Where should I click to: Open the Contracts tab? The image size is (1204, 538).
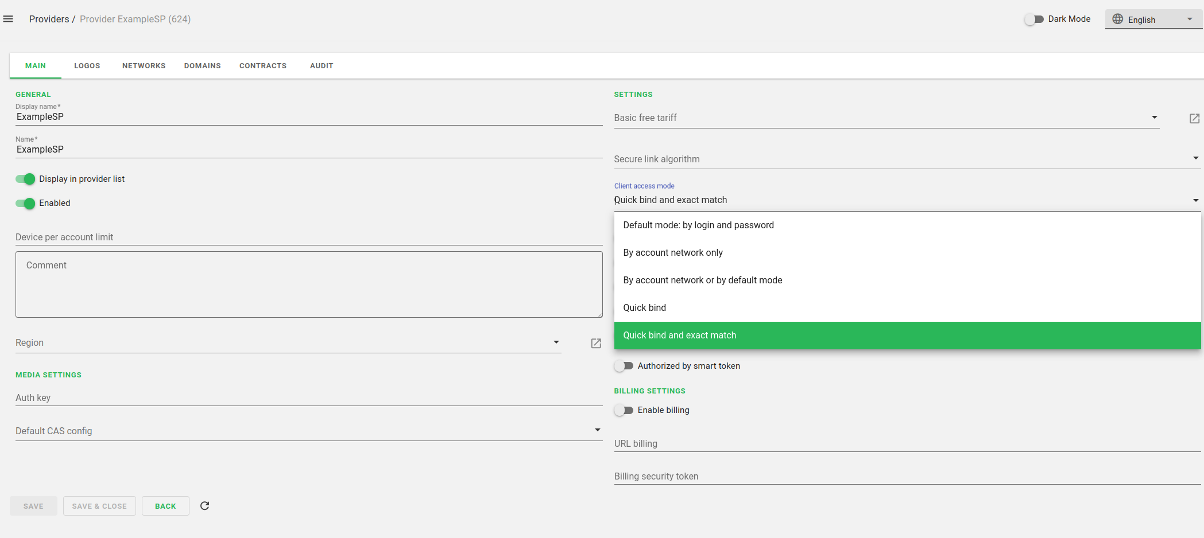(x=262, y=66)
